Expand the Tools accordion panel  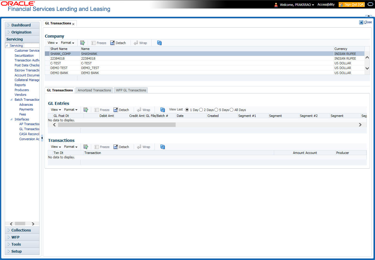coord(22,244)
